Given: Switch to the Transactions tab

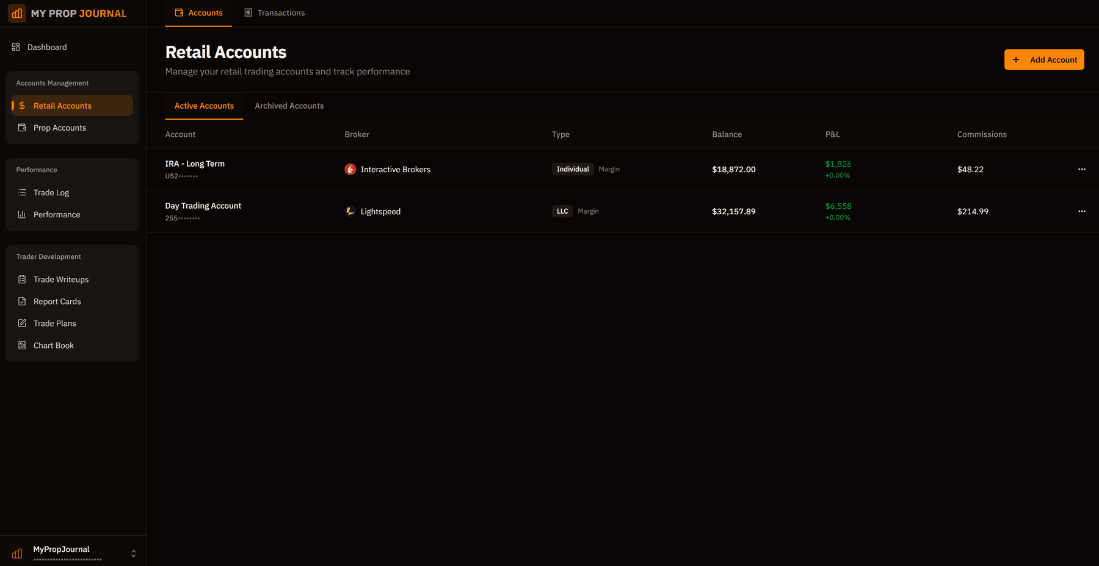Looking at the screenshot, I should 274,12.
